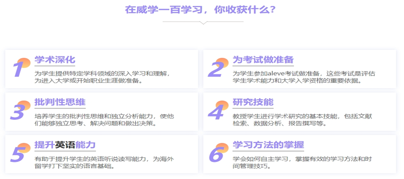Click the number 4 icon beside 研究技能
The width and height of the screenshot is (404, 179).
[x=218, y=111]
